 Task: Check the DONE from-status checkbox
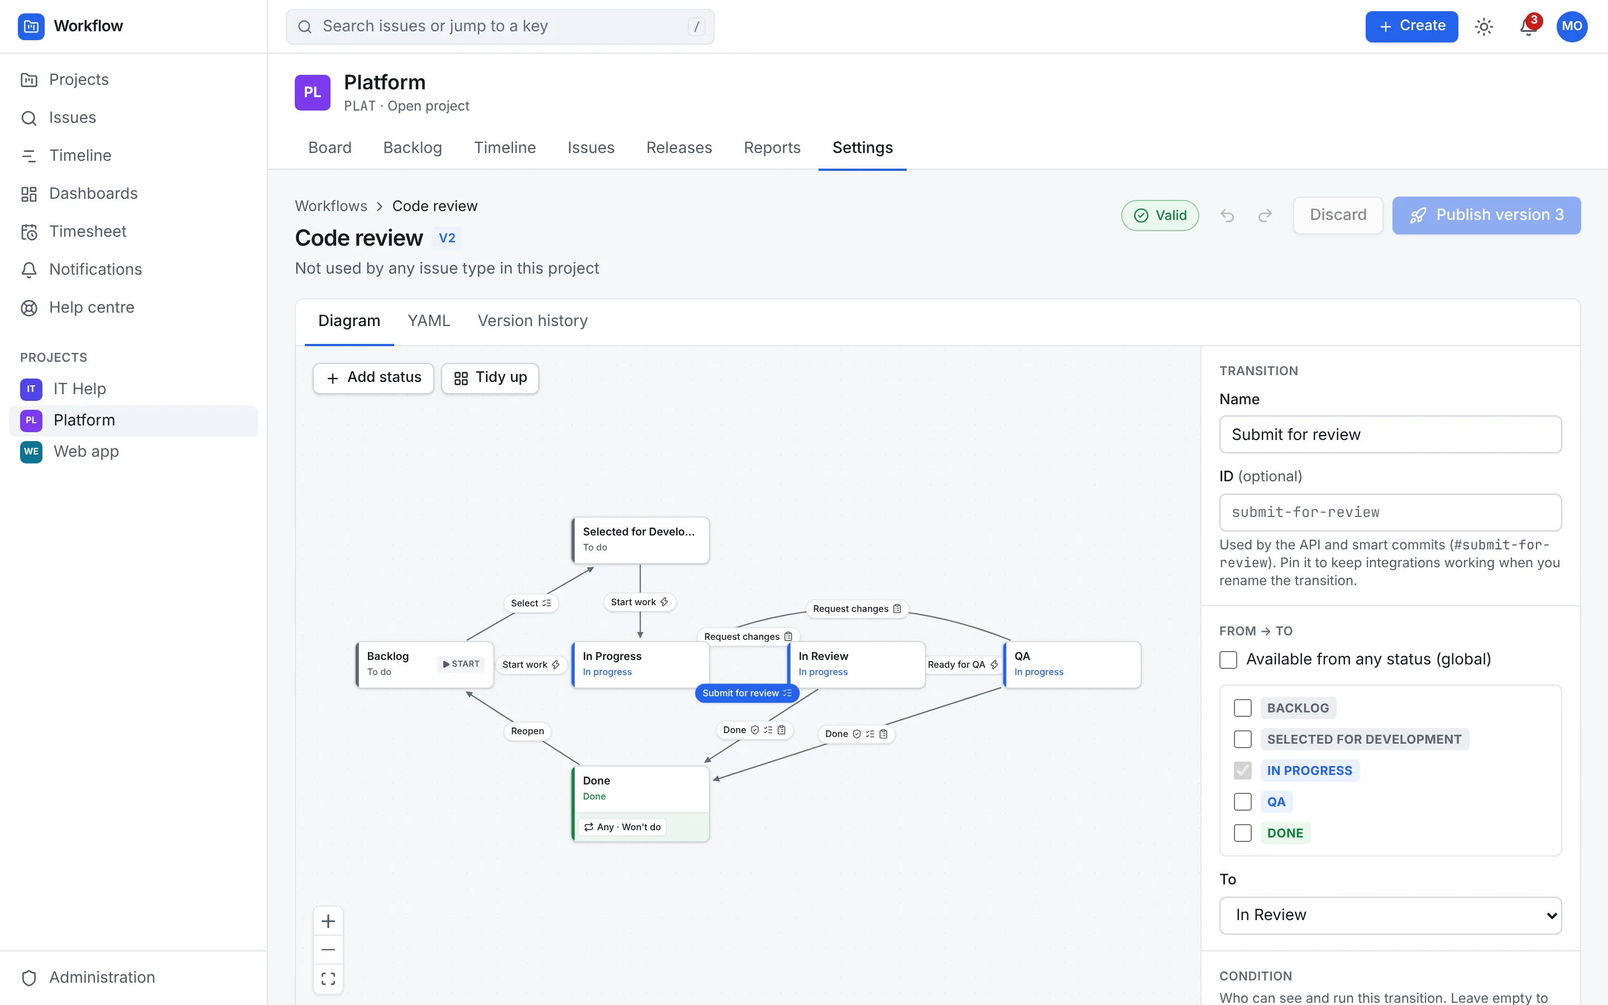pyautogui.click(x=1242, y=833)
